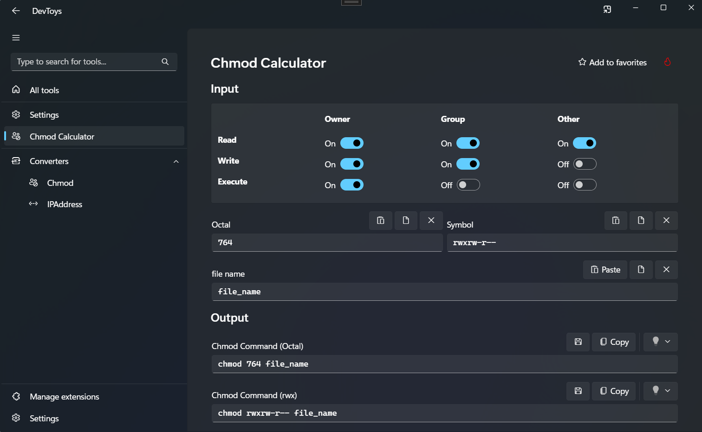Click the Group column heading
This screenshot has height=432, width=702.
tap(453, 119)
